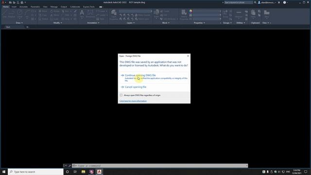Activate the Mirror command
311x175 pixels.
coord(55,15)
